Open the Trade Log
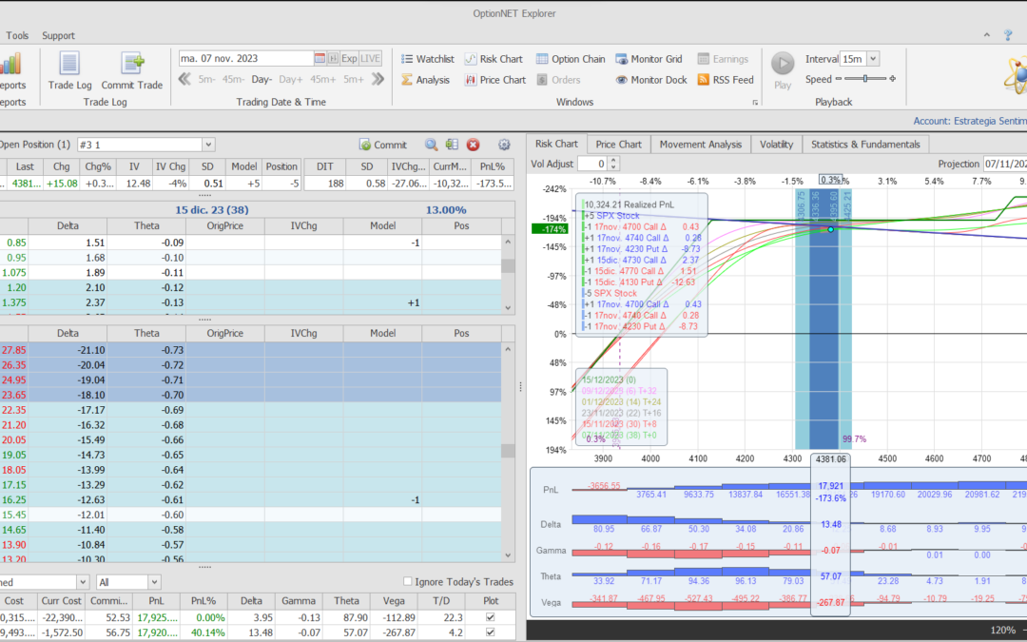 69,70
